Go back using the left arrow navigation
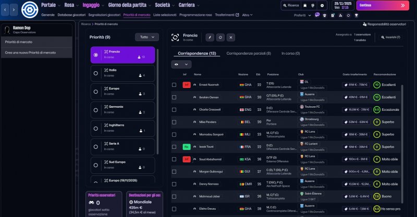 point(6,9)
